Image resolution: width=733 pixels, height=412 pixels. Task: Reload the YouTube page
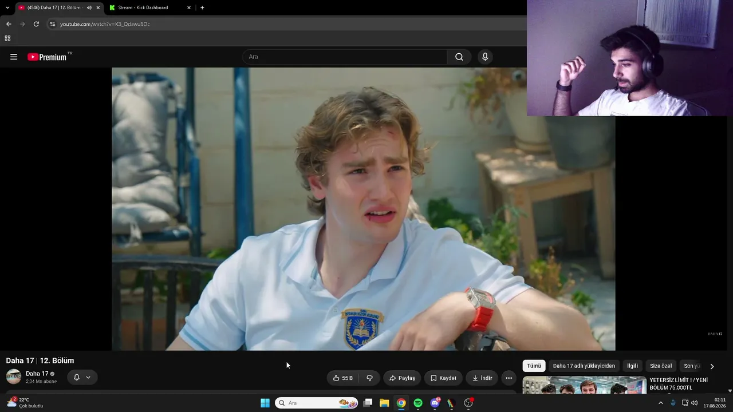click(36, 24)
